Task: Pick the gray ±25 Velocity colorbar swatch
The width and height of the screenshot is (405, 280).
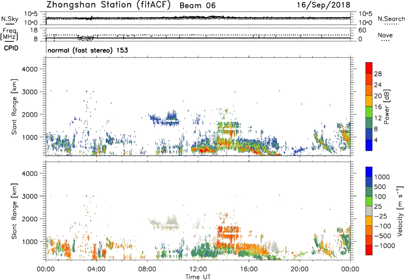Action: pyautogui.click(x=369, y=211)
